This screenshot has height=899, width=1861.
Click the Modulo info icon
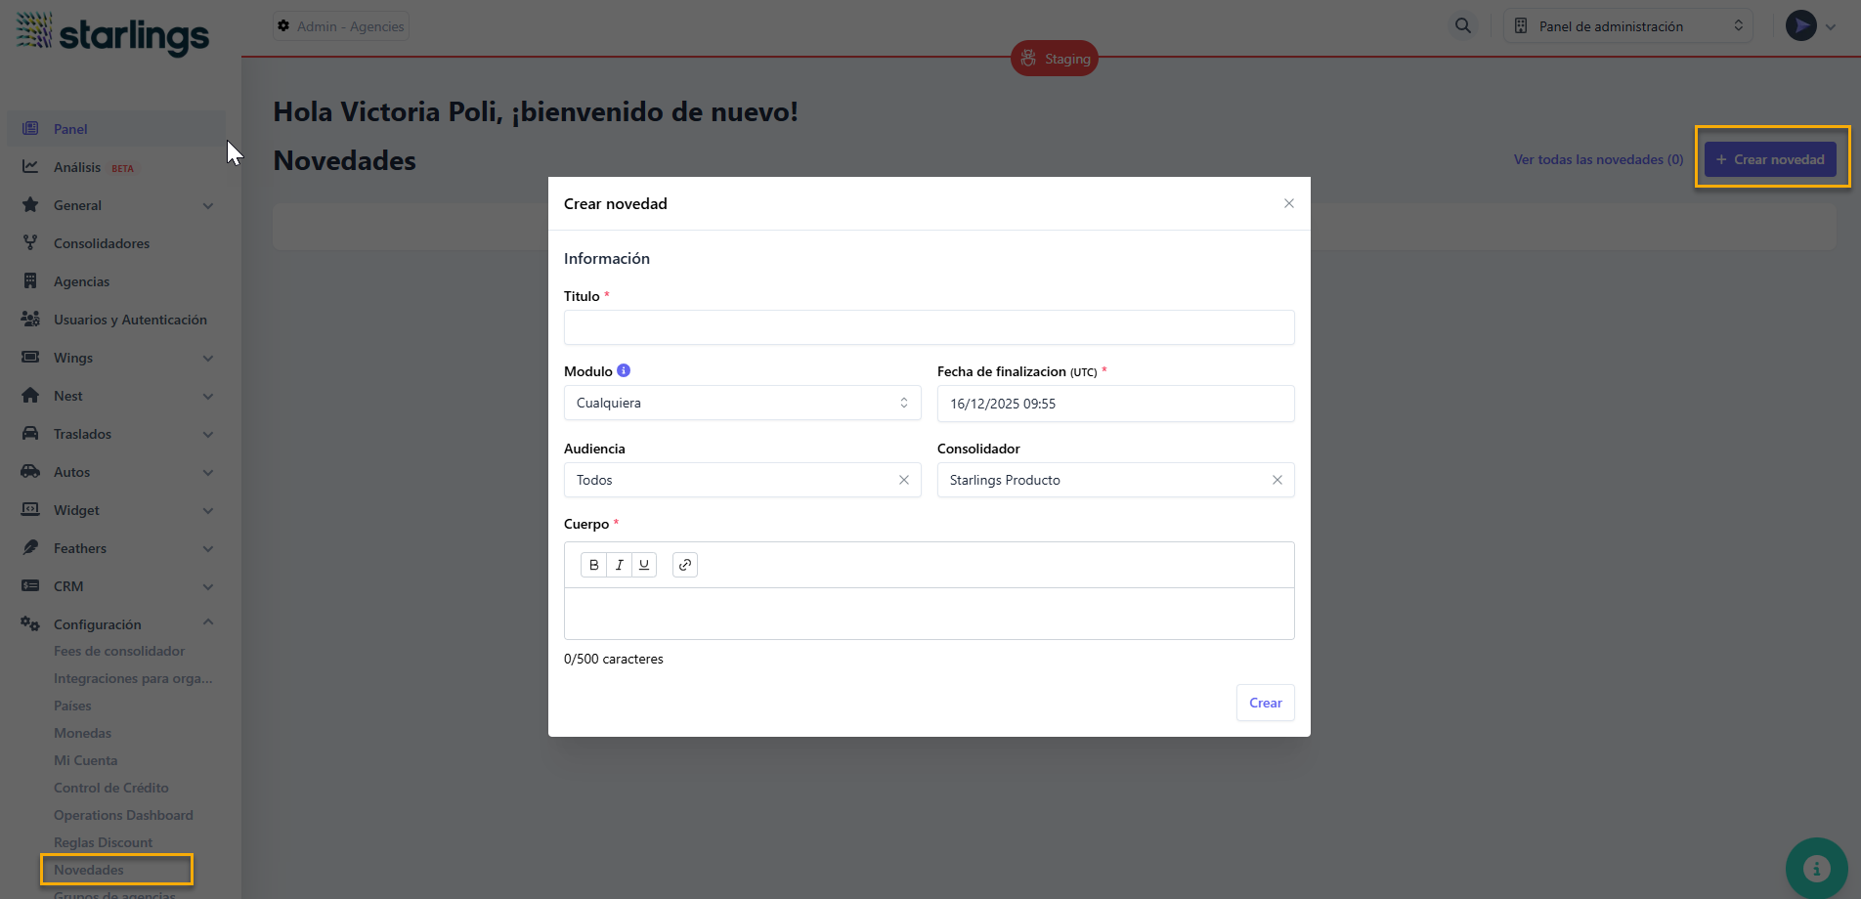tap(624, 370)
